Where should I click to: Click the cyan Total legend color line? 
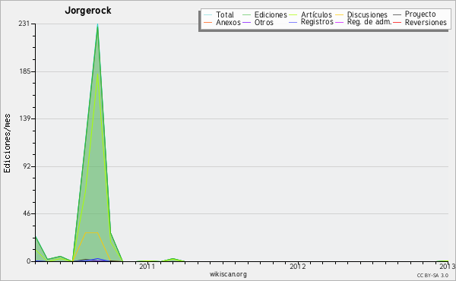point(208,14)
